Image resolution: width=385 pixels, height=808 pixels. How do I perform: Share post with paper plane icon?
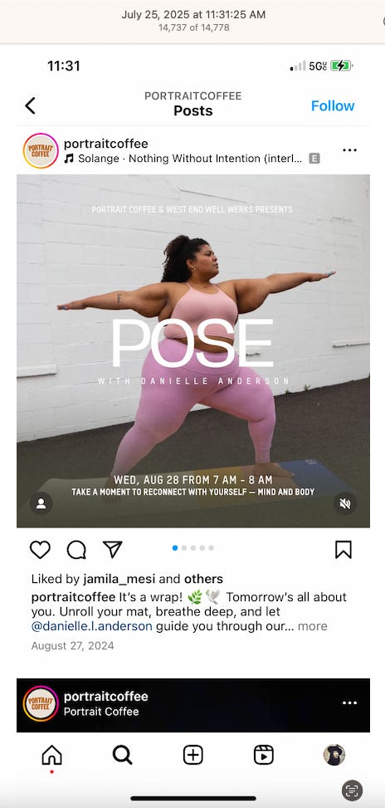click(x=112, y=549)
